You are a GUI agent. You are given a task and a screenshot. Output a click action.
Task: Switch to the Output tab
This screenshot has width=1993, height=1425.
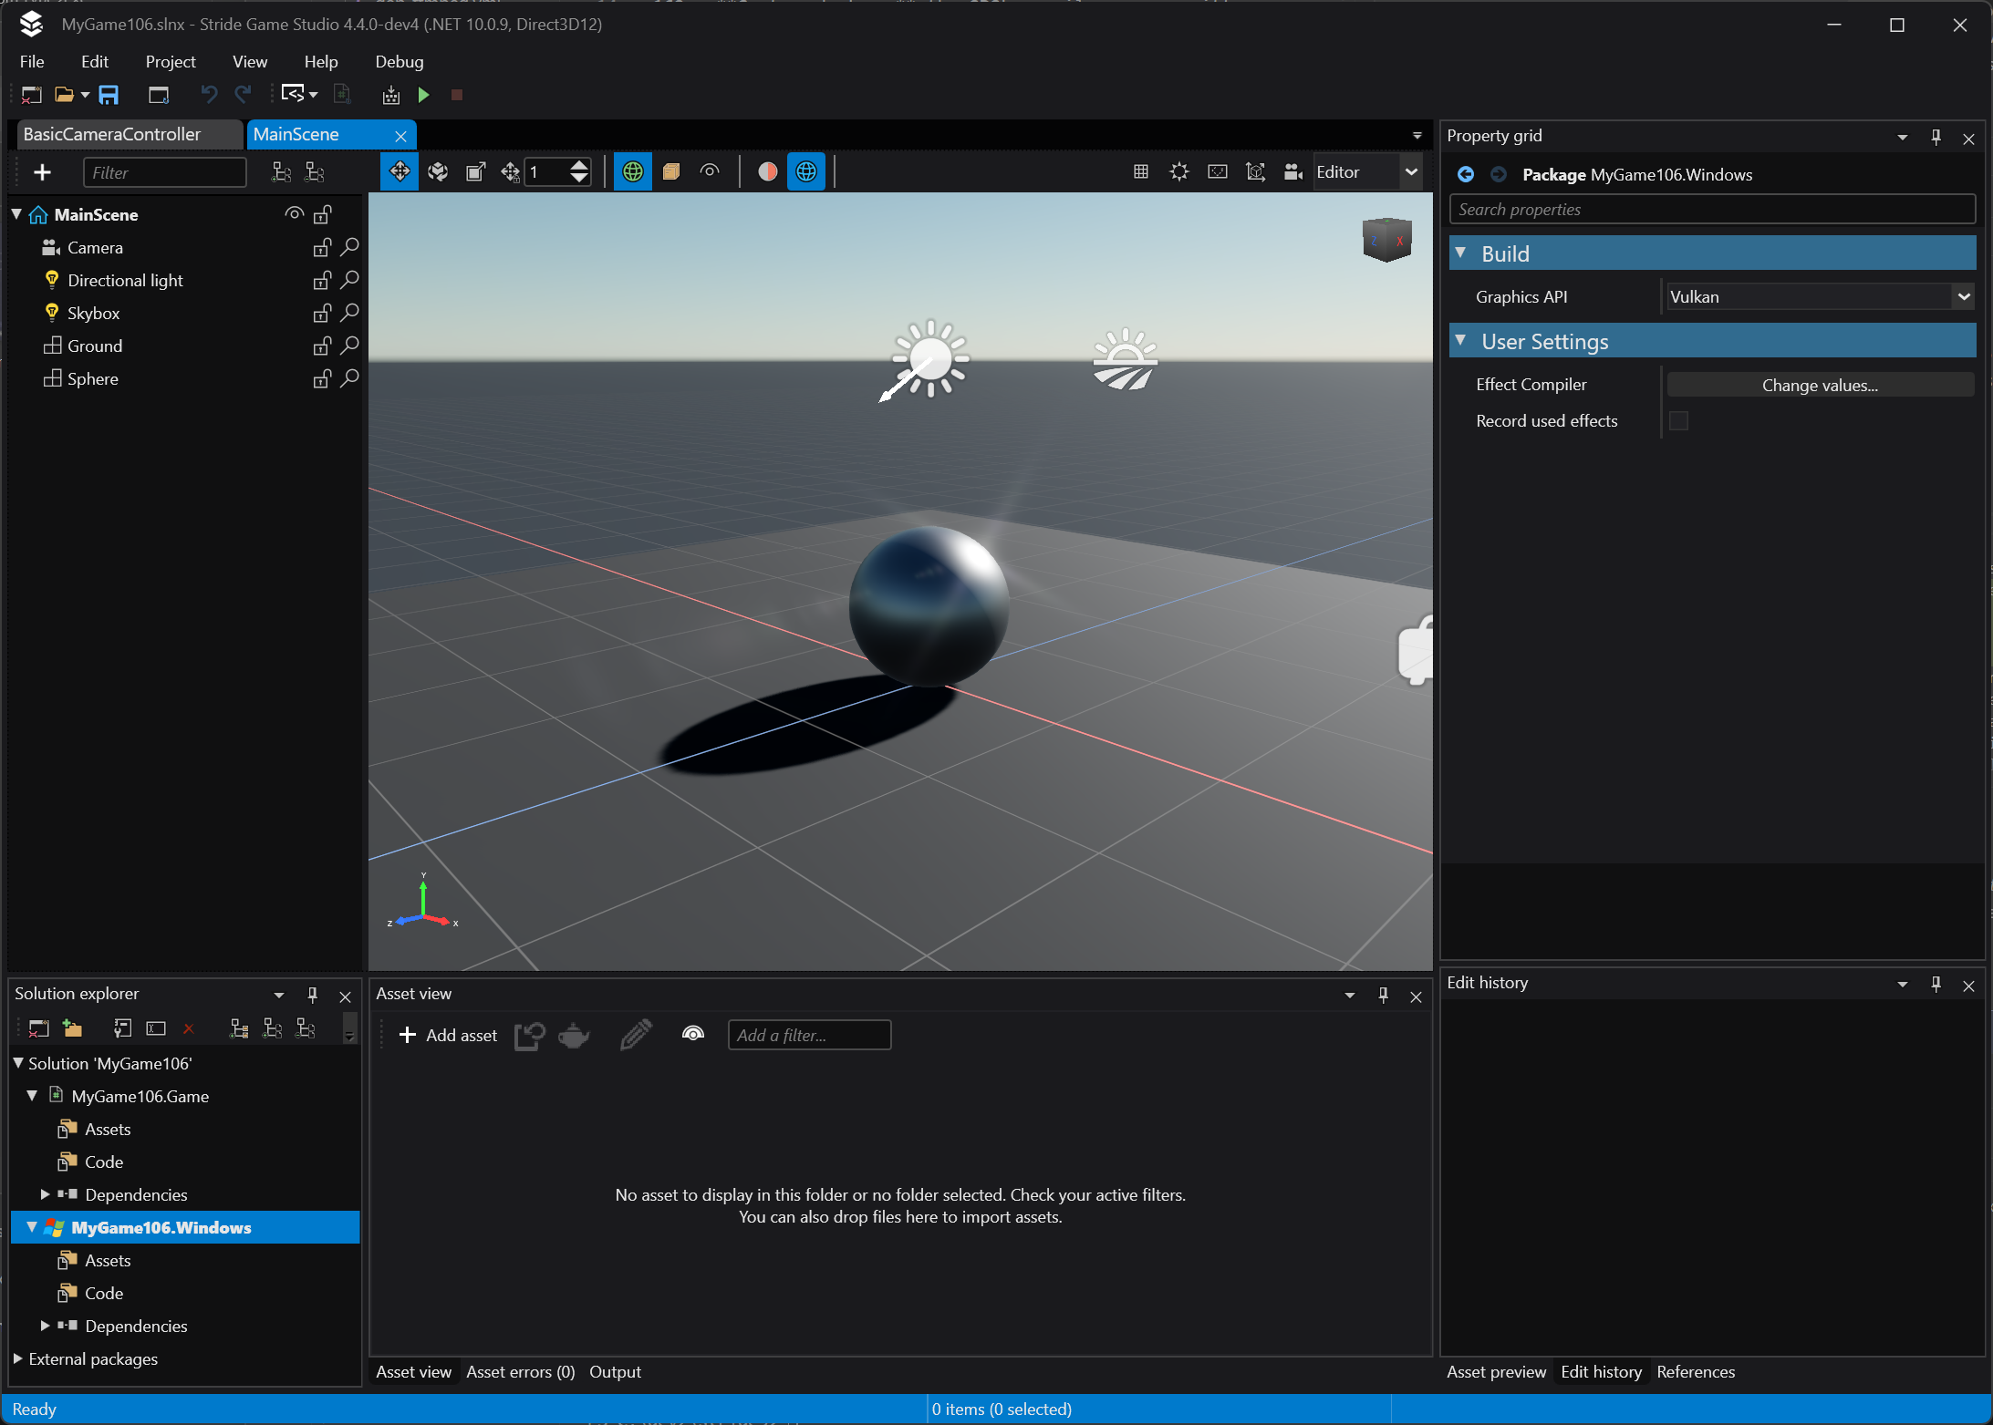click(615, 1372)
